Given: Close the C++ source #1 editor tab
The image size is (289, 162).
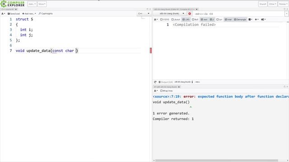Looking at the screenshot, I should coord(16,9).
